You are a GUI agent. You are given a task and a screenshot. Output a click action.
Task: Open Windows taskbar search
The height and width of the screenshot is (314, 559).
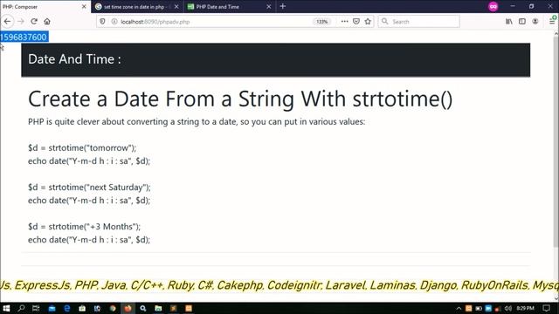(x=21, y=308)
